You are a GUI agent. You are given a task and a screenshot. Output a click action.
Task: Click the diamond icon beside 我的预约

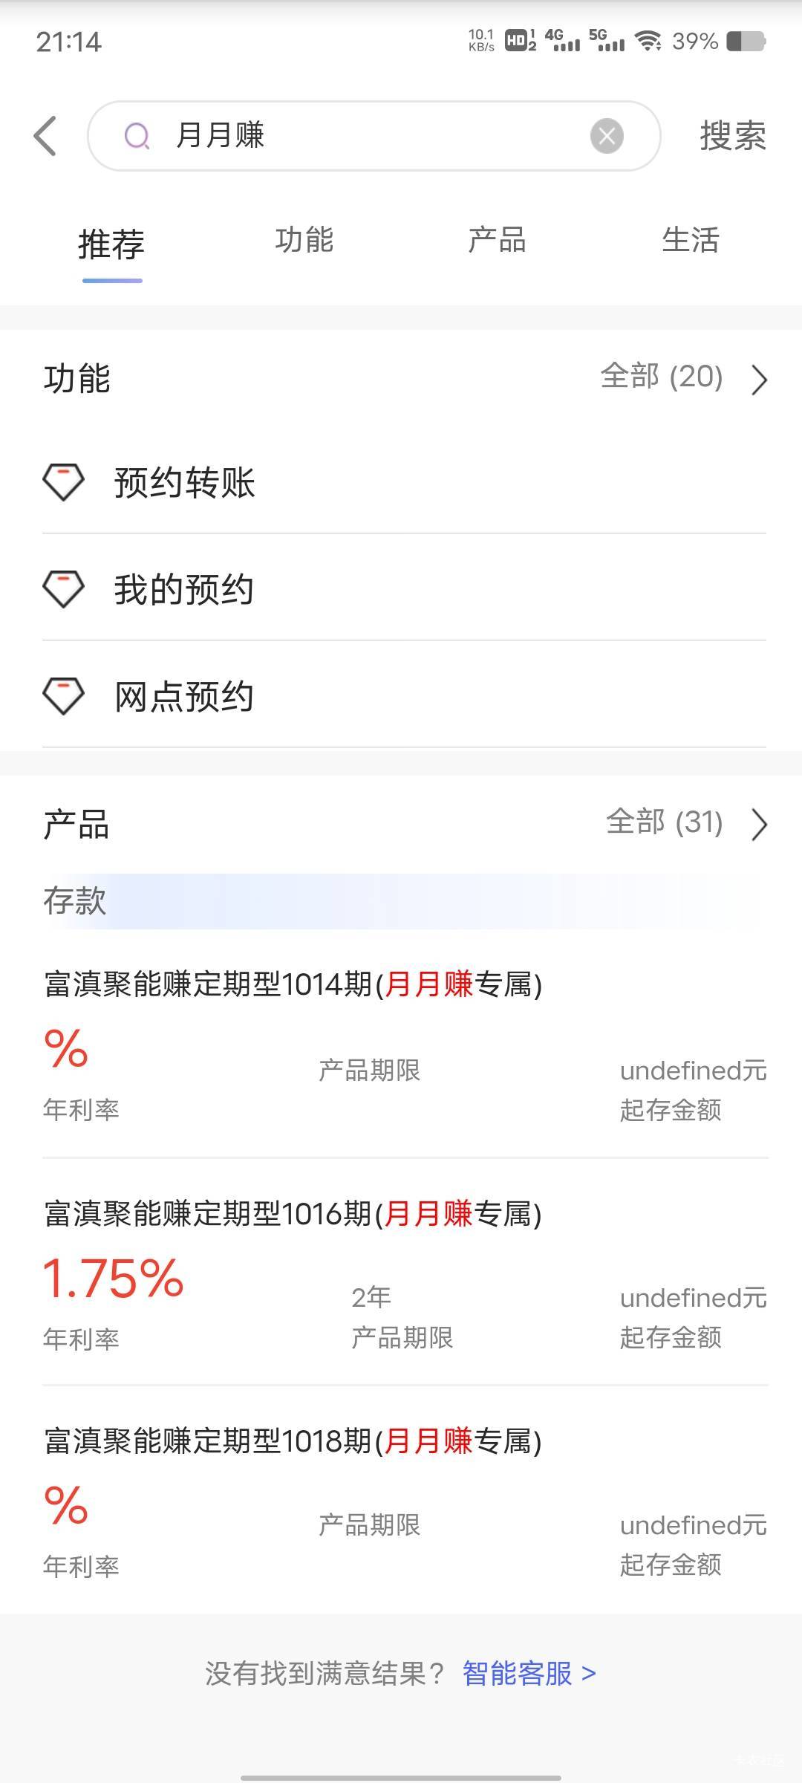[64, 589]
